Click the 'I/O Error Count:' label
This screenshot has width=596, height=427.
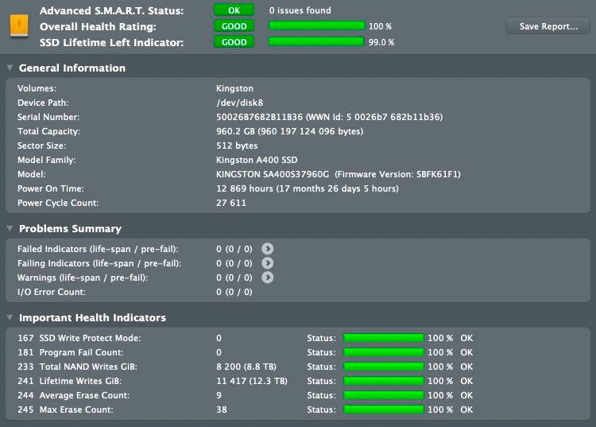coord(52,292)
